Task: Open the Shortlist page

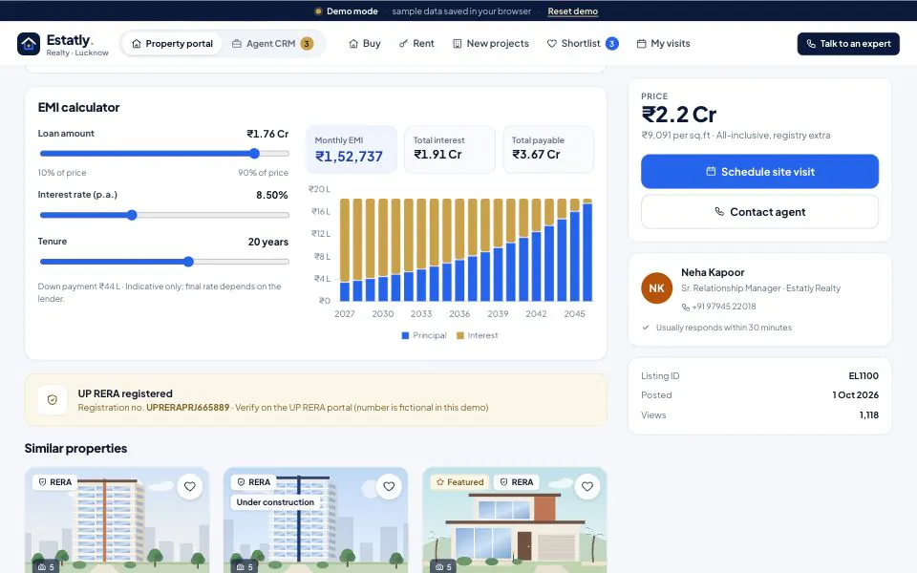Action: coord(583,44)
